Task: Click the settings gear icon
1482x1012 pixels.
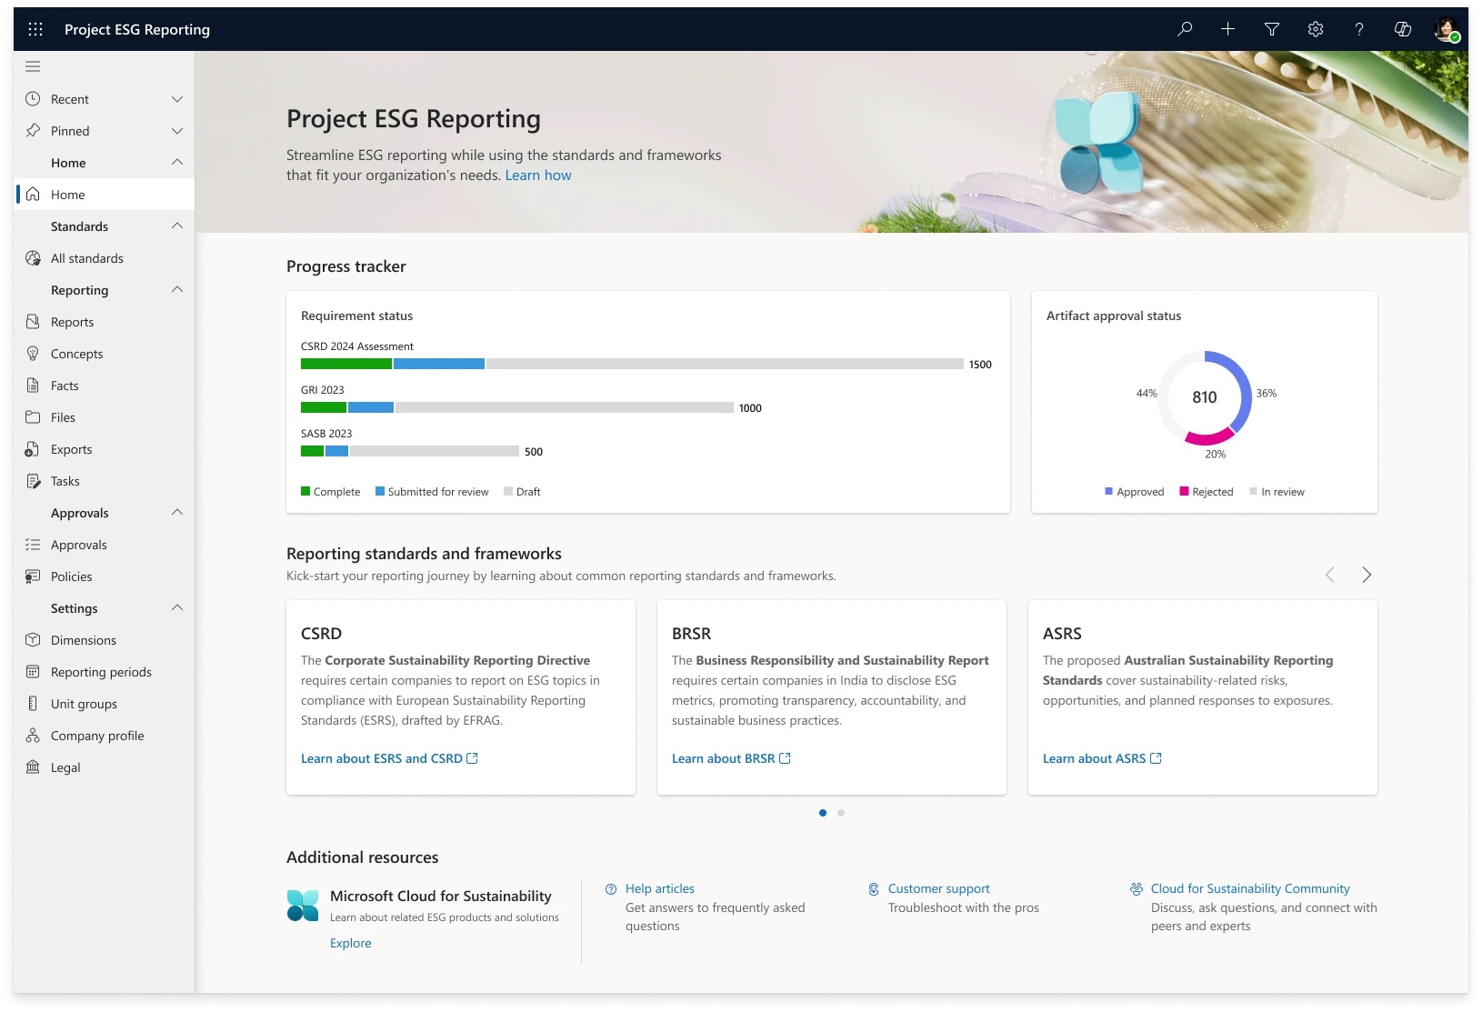Action: click(x=1315, y=28)
